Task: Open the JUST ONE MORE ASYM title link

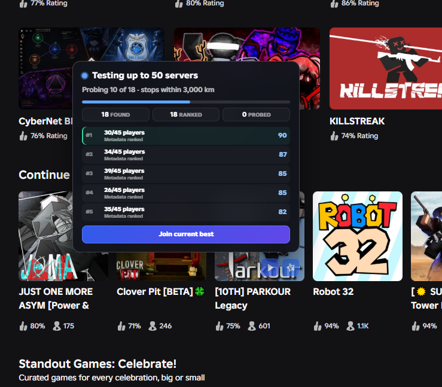Action: tap(56, 298)
